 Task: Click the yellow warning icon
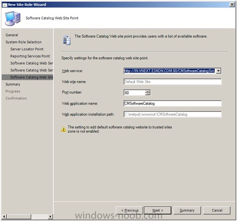point(64,129)
